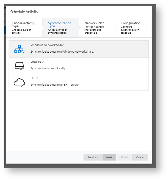Select the Local Path option title
This screenshot has width=168, height=180.
(37, 62)
